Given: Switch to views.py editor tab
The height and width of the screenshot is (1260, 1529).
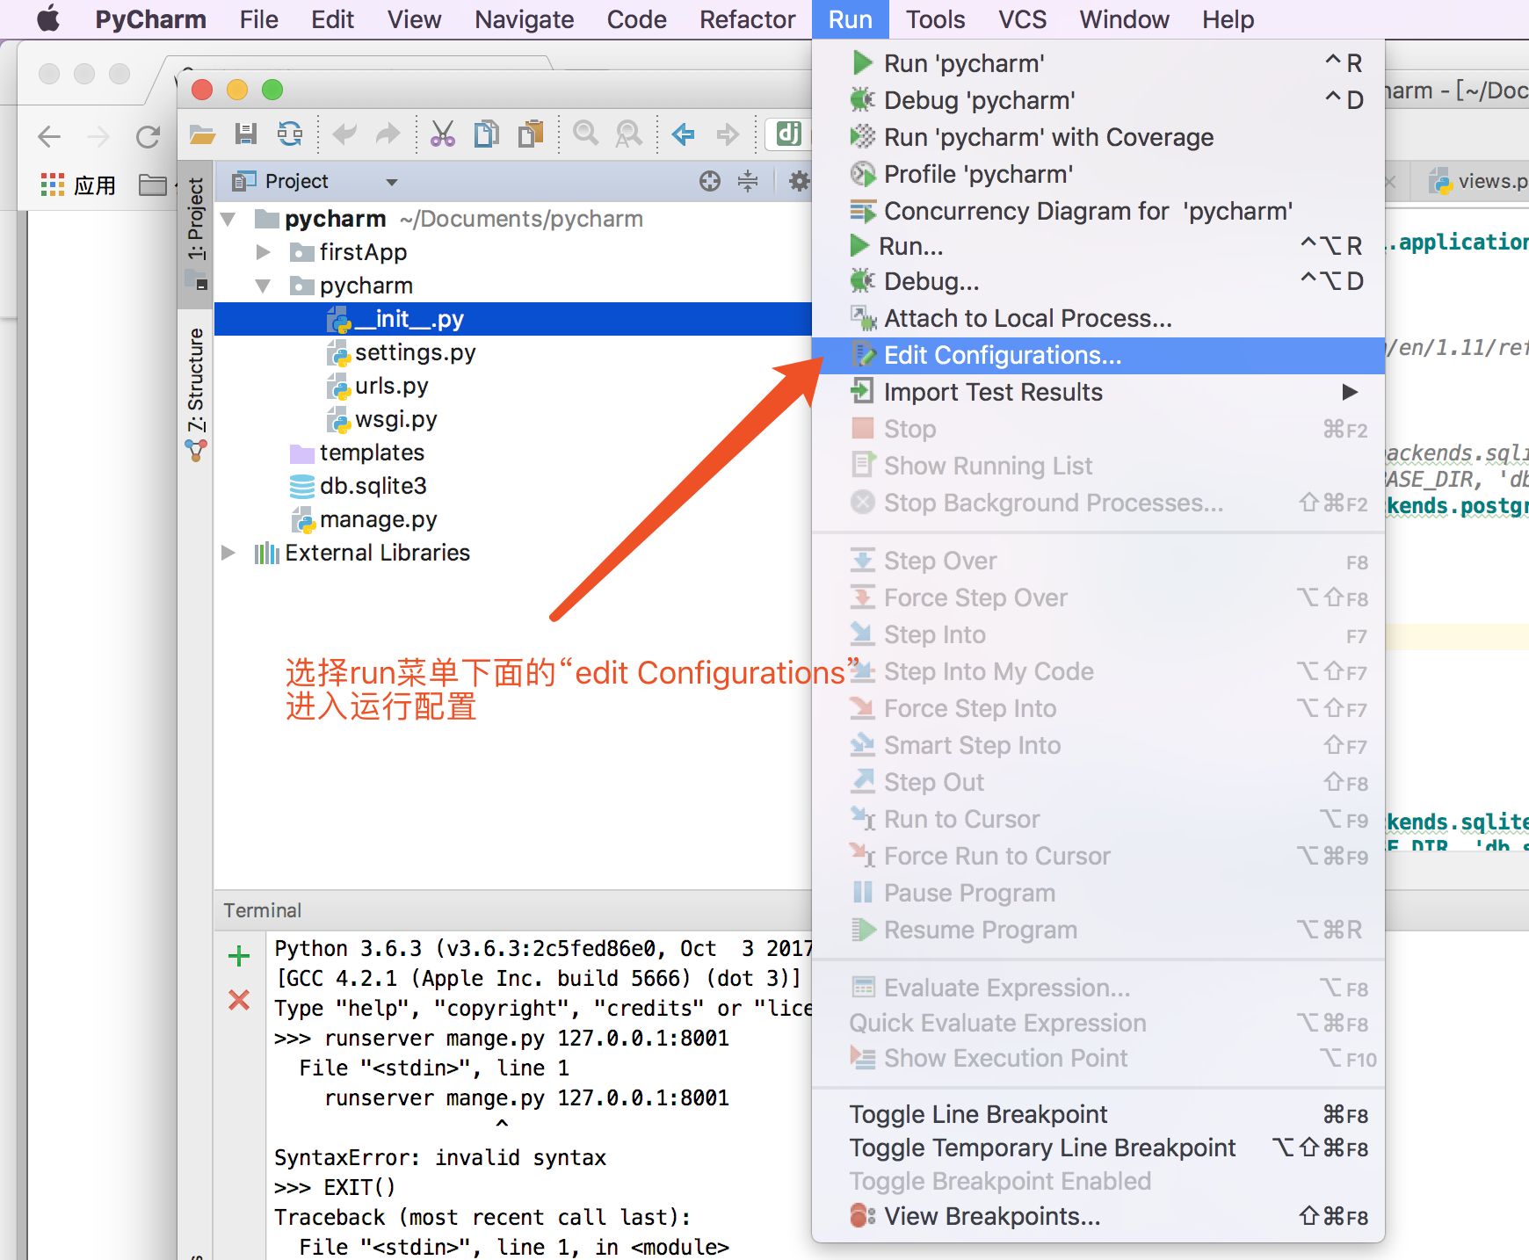Looking at the screenshot, I should [1478, 182].
